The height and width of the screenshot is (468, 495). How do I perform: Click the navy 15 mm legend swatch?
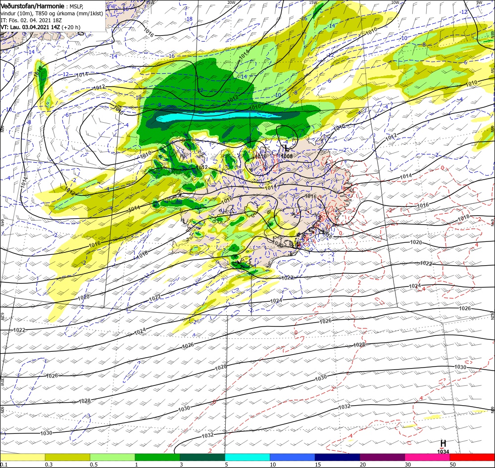click(x=338, y=457)
